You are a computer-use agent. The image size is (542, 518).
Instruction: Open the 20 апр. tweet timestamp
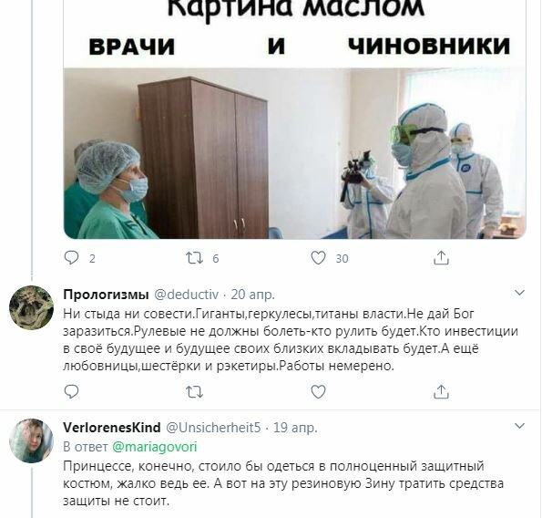252,295
